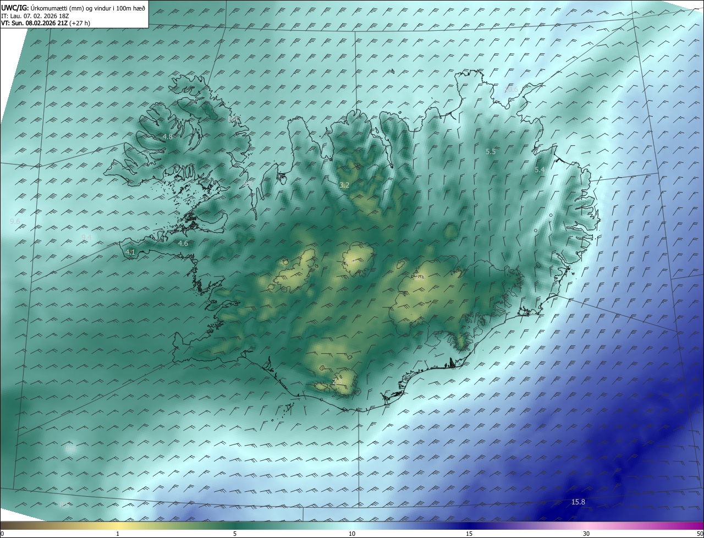Click the 15.8 value label in the southeast sea
Image resolution: width=704 pixels, height=538 pixels.
pos(578,502)
